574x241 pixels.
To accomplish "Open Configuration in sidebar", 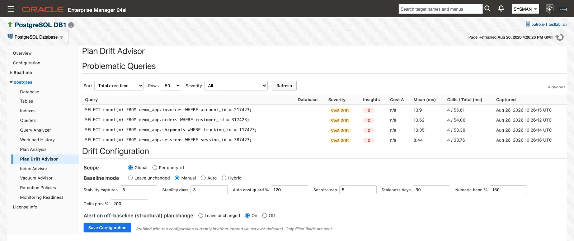I will click(x=27, y=63).
